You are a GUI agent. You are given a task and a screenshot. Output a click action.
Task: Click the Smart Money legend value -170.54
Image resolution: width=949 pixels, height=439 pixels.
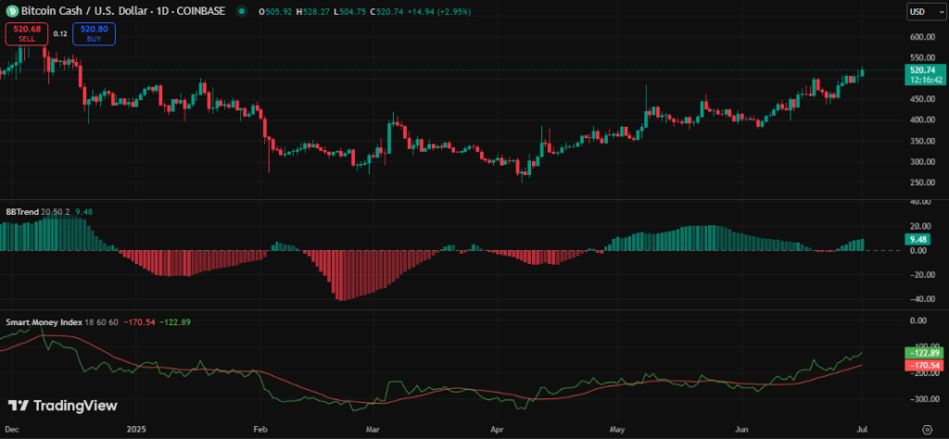(x=139, y=321)
